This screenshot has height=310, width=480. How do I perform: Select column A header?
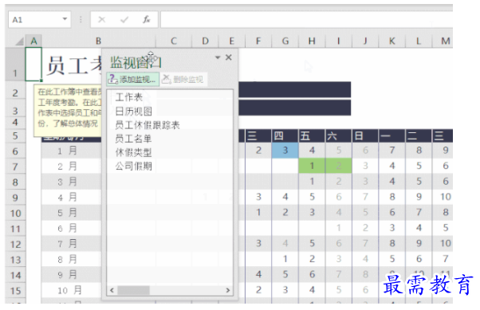pyautogui.click(x=33, y=41)
